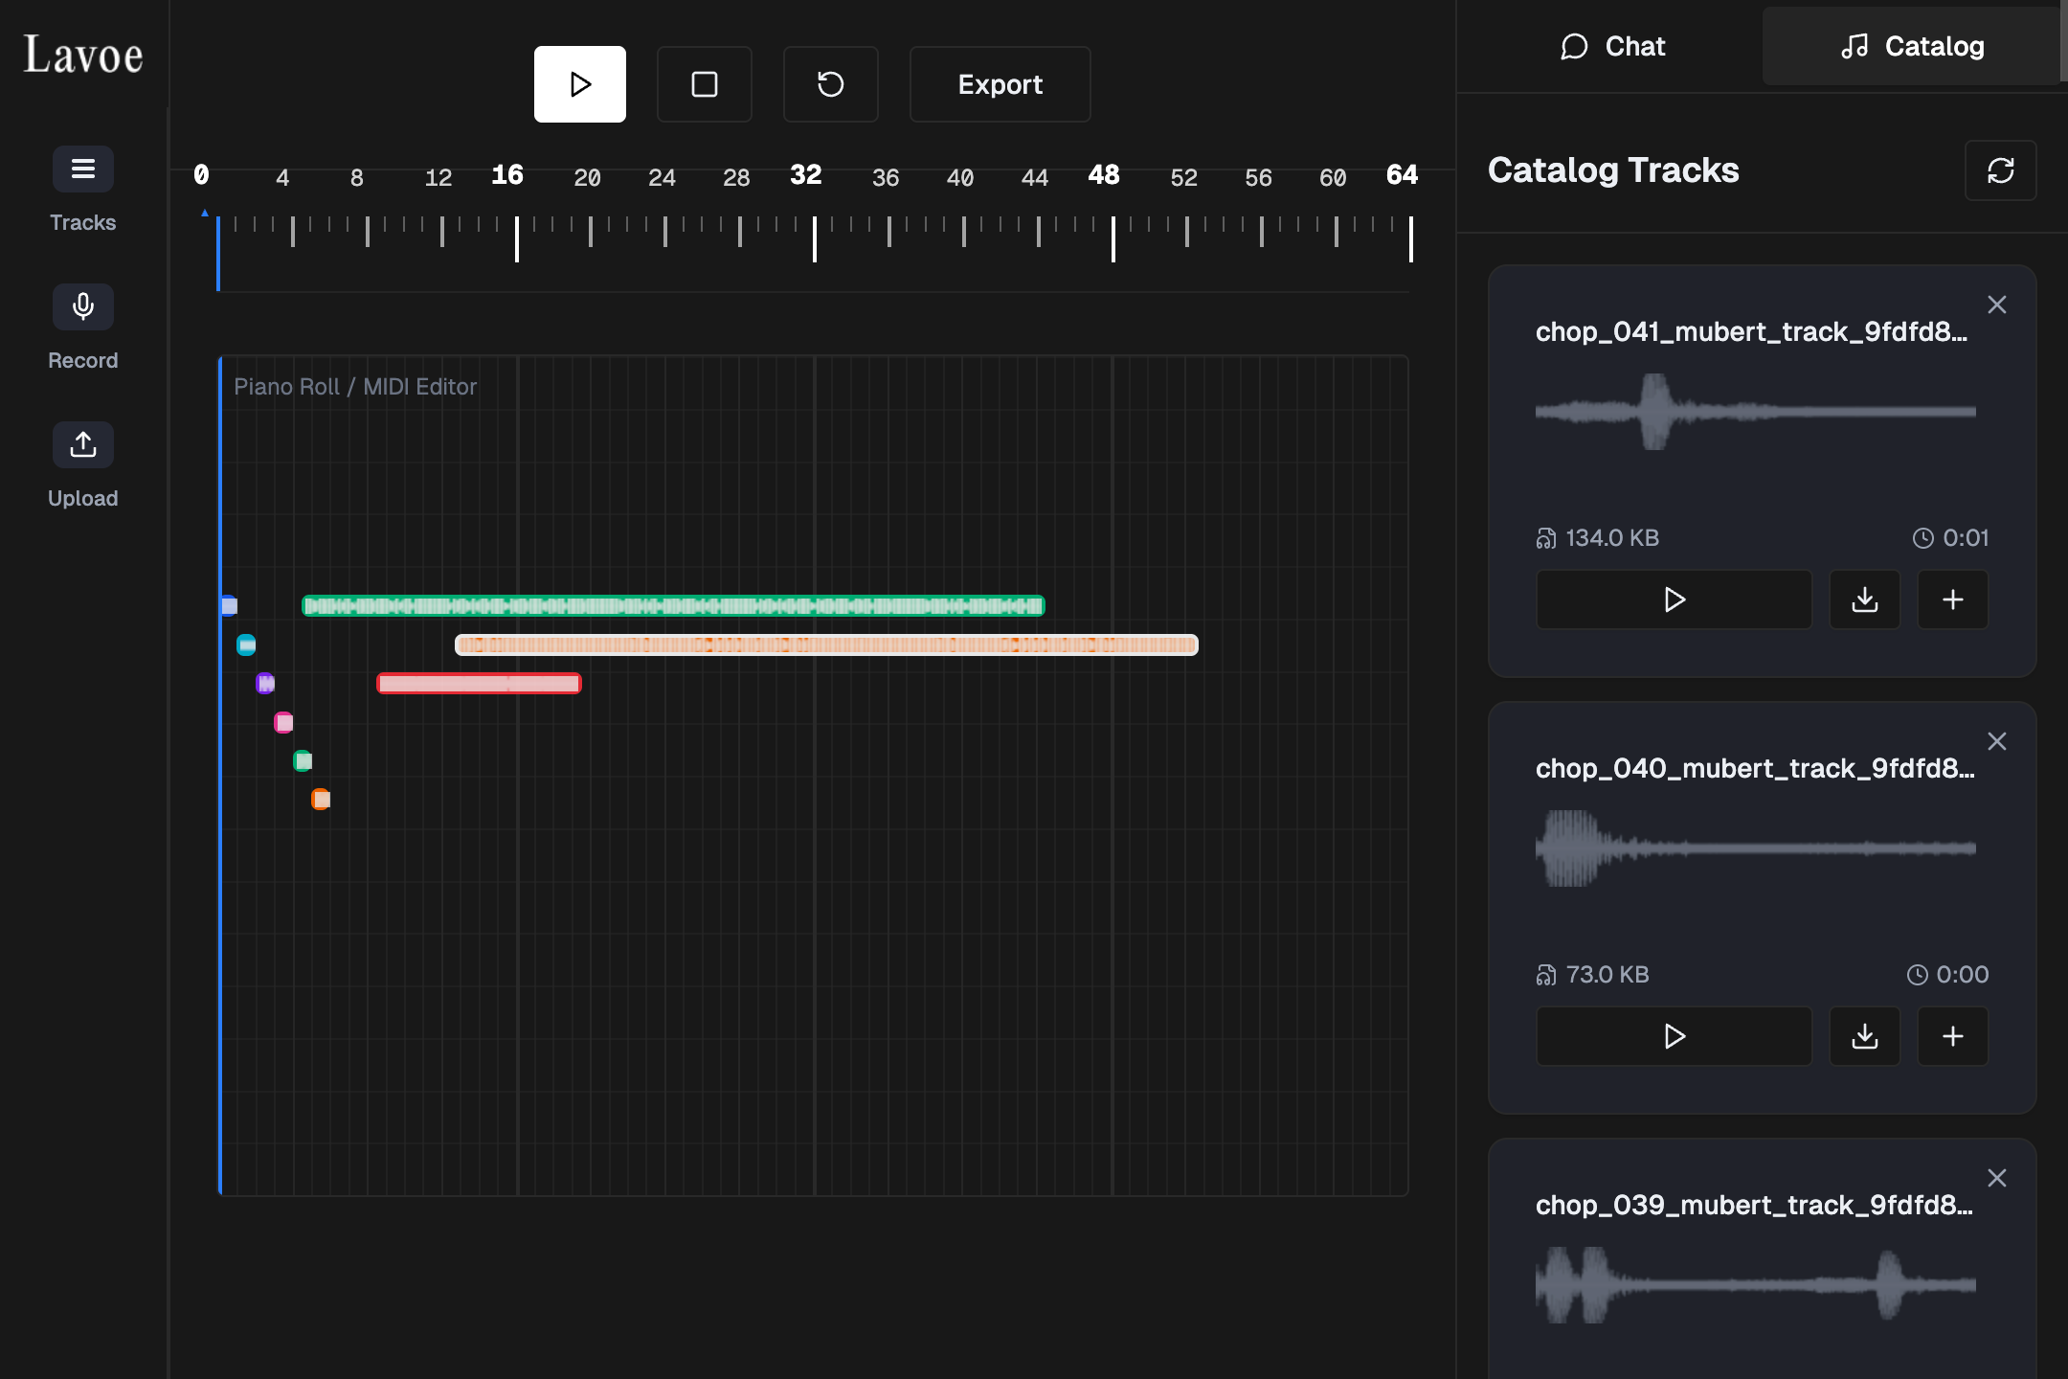
Task: Download the chop_040 track
Action: tap(1864, 1036)
